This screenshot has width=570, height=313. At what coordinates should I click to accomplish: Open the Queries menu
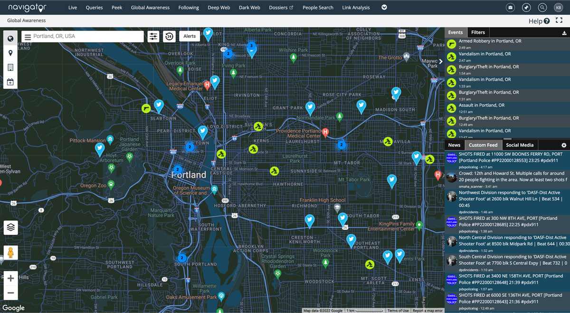94,8
